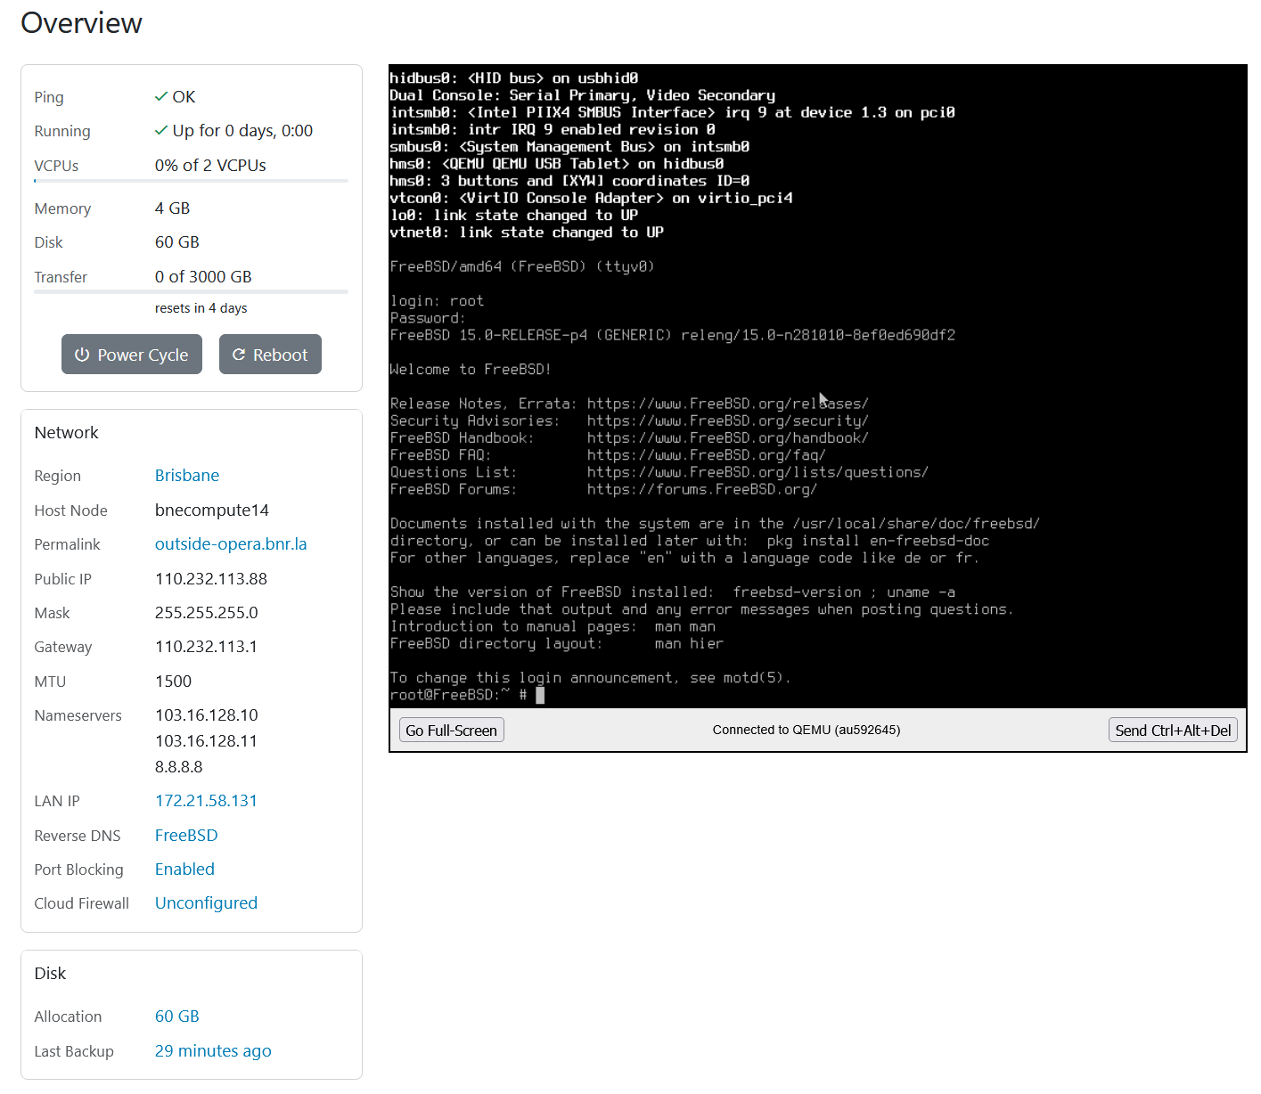Click the Power Cycle button
This screenshot has height=1094, width=1261.
point(132,355)
